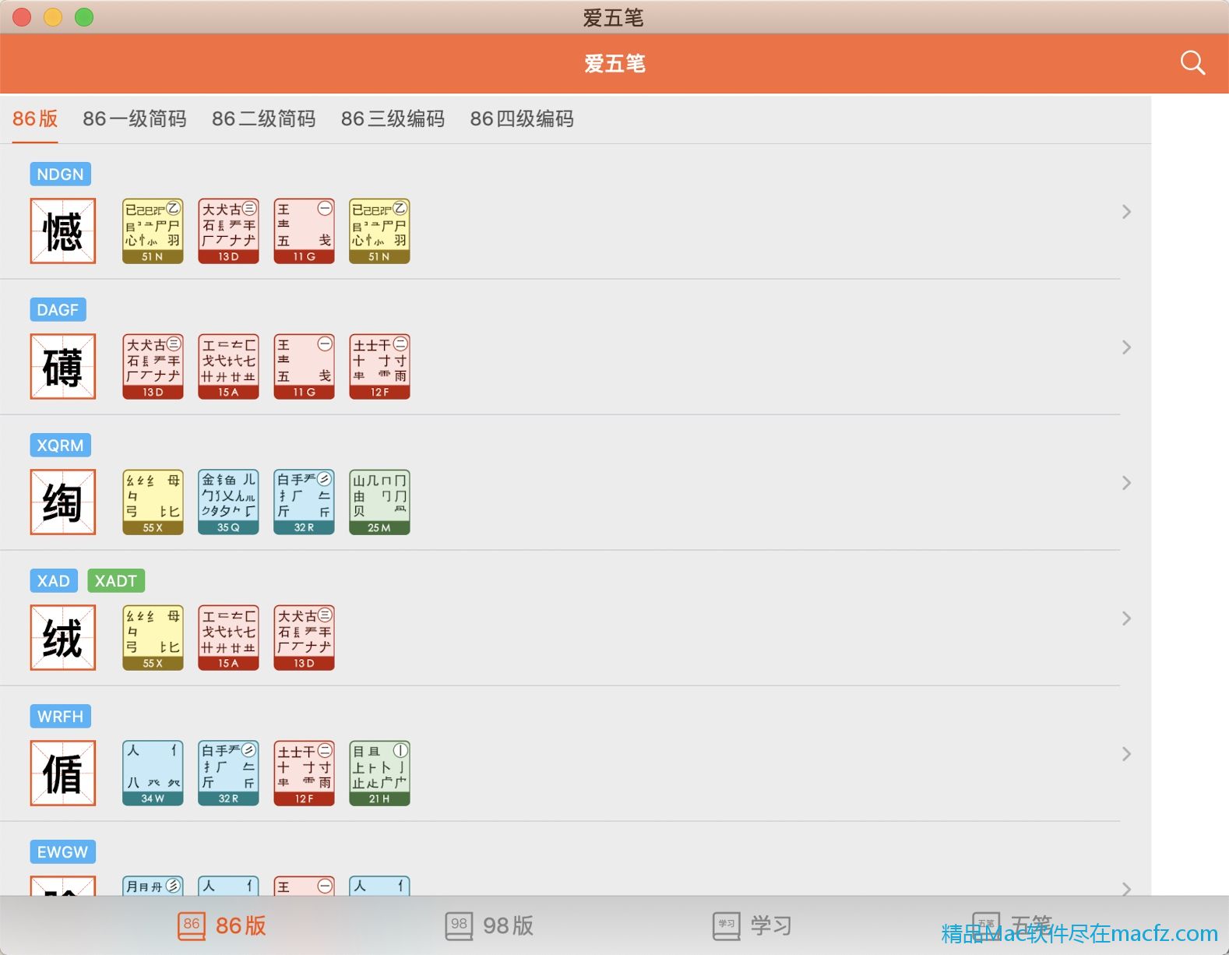The width and height of the screenshot is (1229, 955).
Task: Open the 86四级编码 tab
Action: tap(522, 118)
